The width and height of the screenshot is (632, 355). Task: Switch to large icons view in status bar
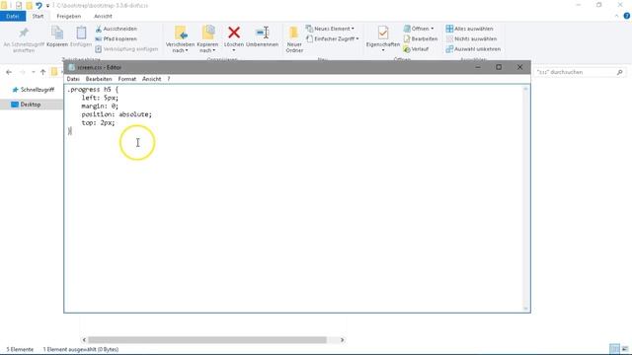(625, 349)
